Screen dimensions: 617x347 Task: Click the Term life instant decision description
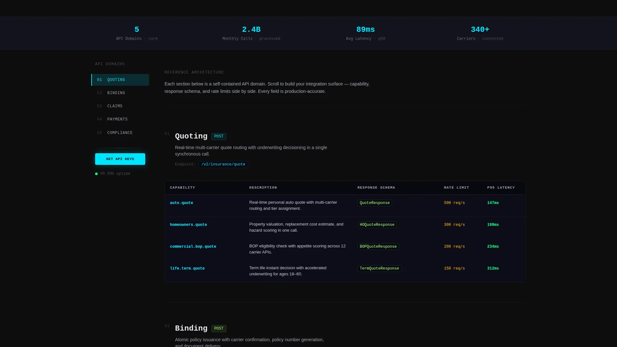(x=288, y=271)
